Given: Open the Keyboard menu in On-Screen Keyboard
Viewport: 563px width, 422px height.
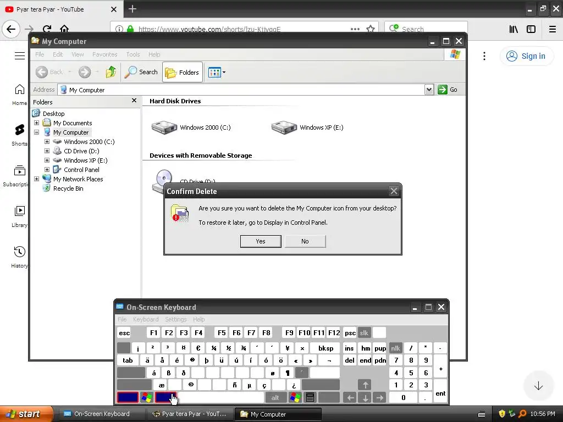Looking at the screenshot, I should [x=145, y=319].
